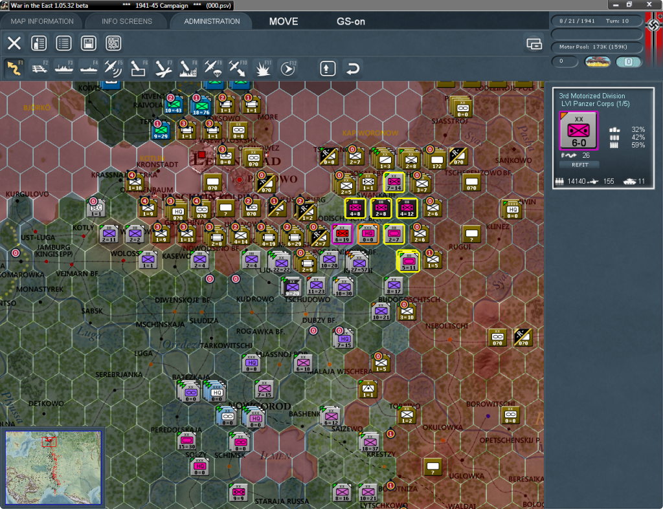Click the Motor Pool 173K field
The height and width of the screenshot is (509, 663).
(596, 47)
